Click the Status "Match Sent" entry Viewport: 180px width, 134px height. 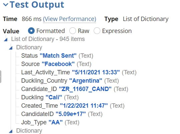(57, 56)
